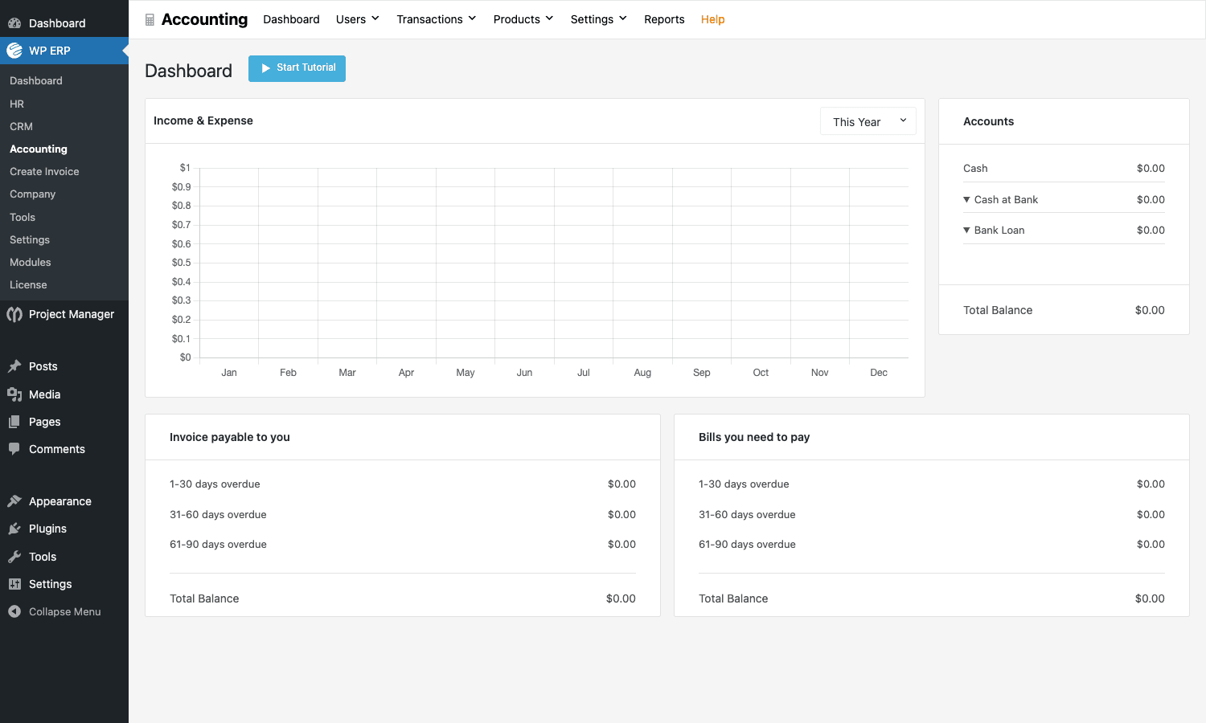The image size is (1206, 723).
Task: Open the Users menu
Action: [x=358, y=19]
